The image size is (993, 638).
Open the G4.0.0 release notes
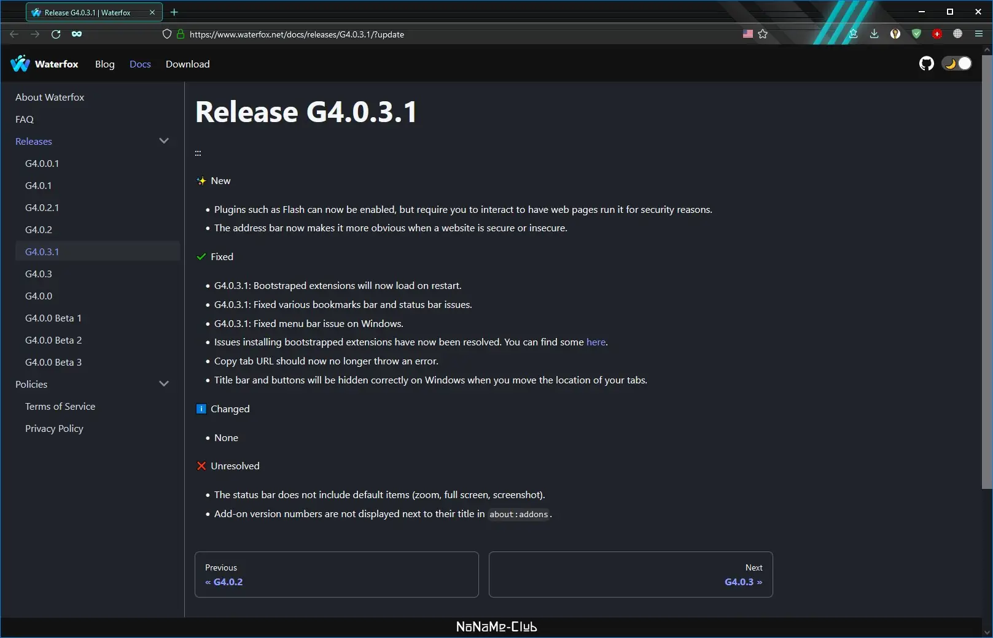coord(39,296)
